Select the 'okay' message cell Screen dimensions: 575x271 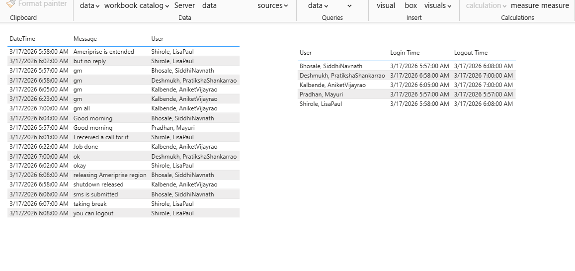(80, 166)
